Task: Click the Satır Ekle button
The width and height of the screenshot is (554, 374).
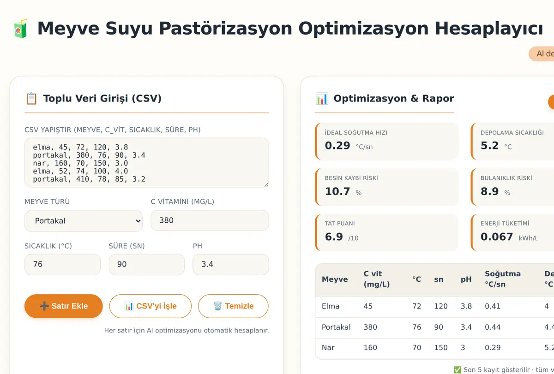Action: 64,306
